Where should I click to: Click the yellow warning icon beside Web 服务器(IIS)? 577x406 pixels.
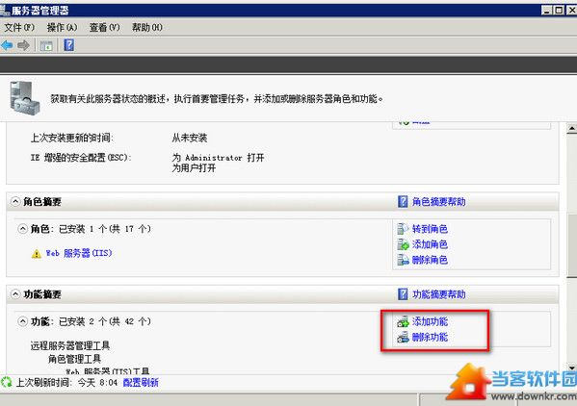point(37,254)
